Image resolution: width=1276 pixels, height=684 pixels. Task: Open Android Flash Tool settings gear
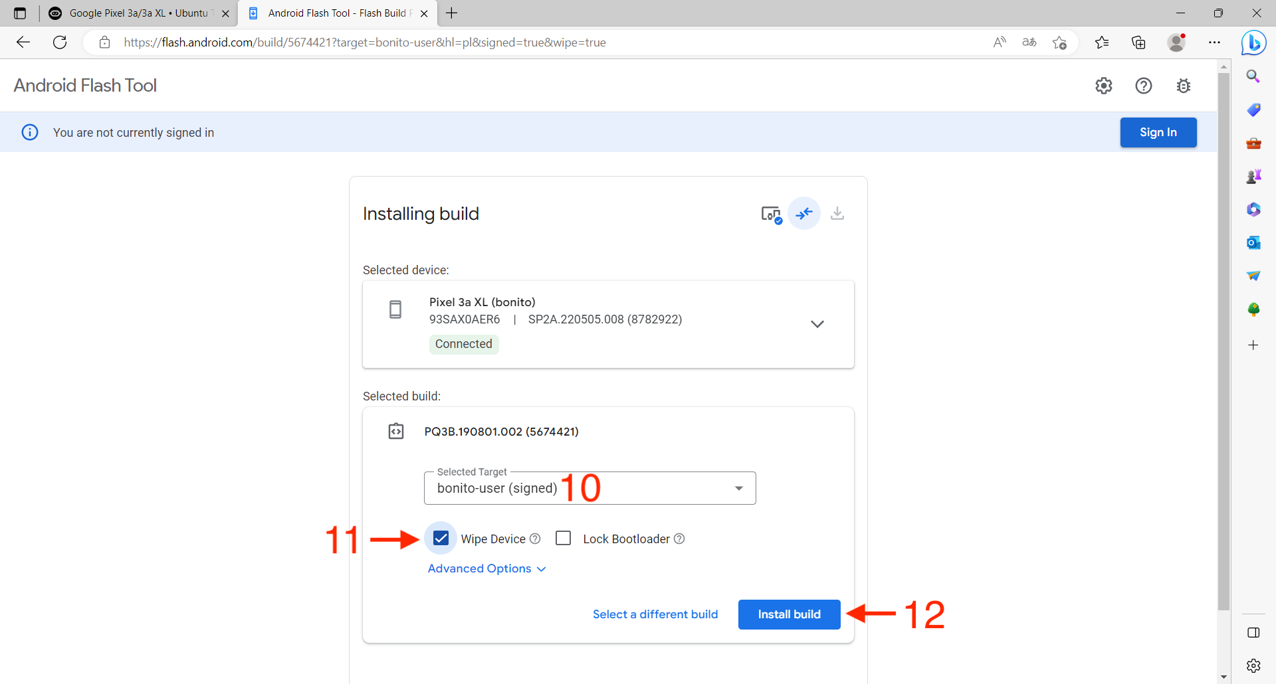click(1103, 86)
